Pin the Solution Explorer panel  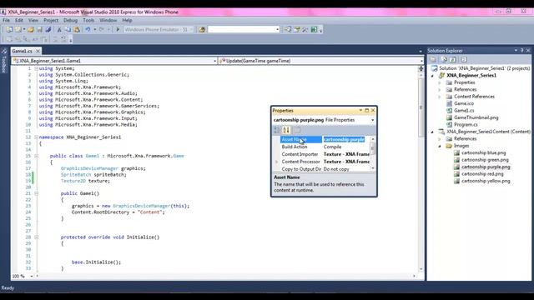pyautogui.click(x=521, y=50)
